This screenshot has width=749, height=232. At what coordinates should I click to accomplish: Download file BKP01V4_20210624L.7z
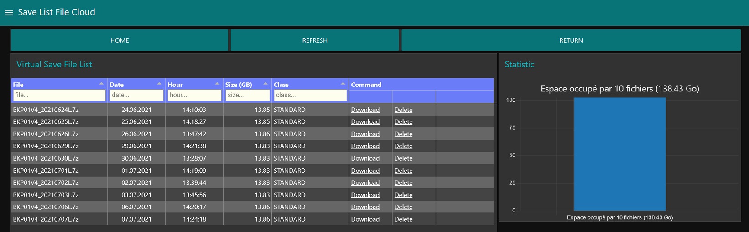(x=365, y=110)
